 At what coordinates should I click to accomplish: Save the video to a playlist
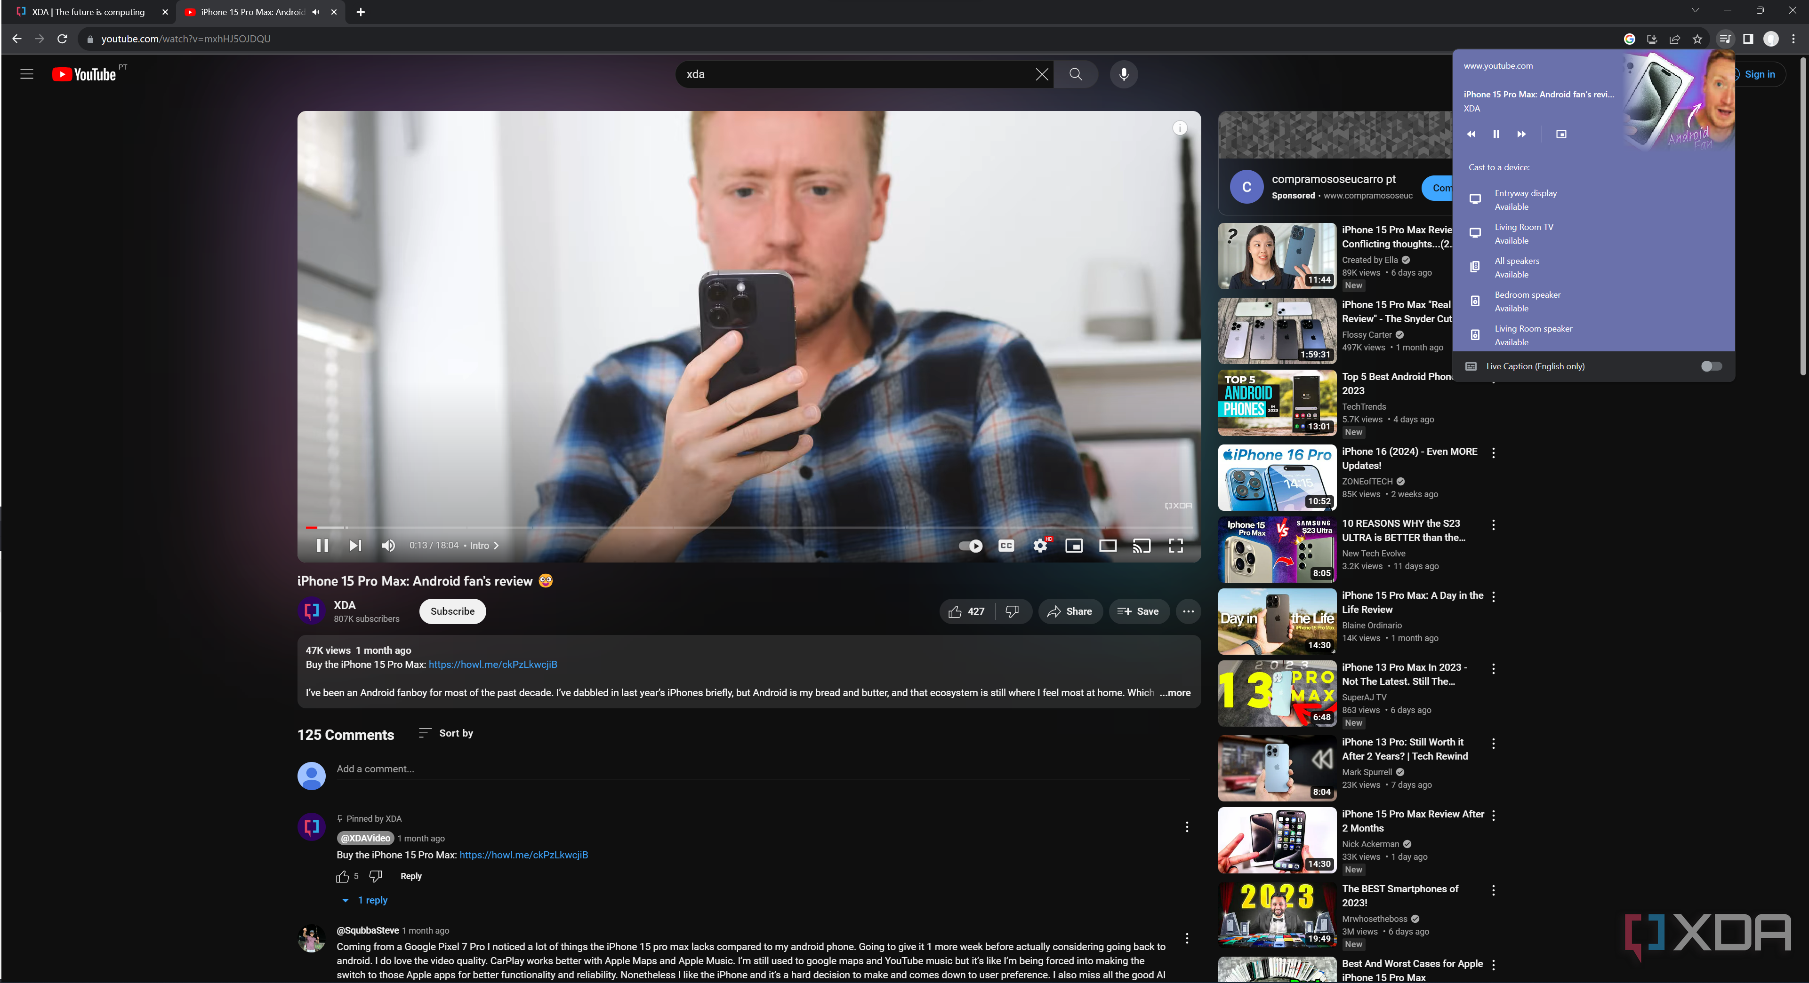coord(1138,611)
